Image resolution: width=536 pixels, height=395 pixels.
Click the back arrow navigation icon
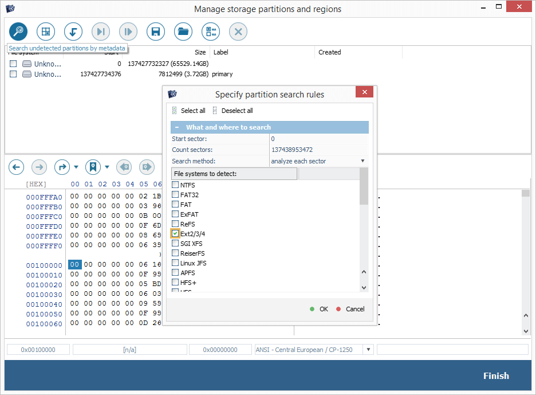click(17, 167)
